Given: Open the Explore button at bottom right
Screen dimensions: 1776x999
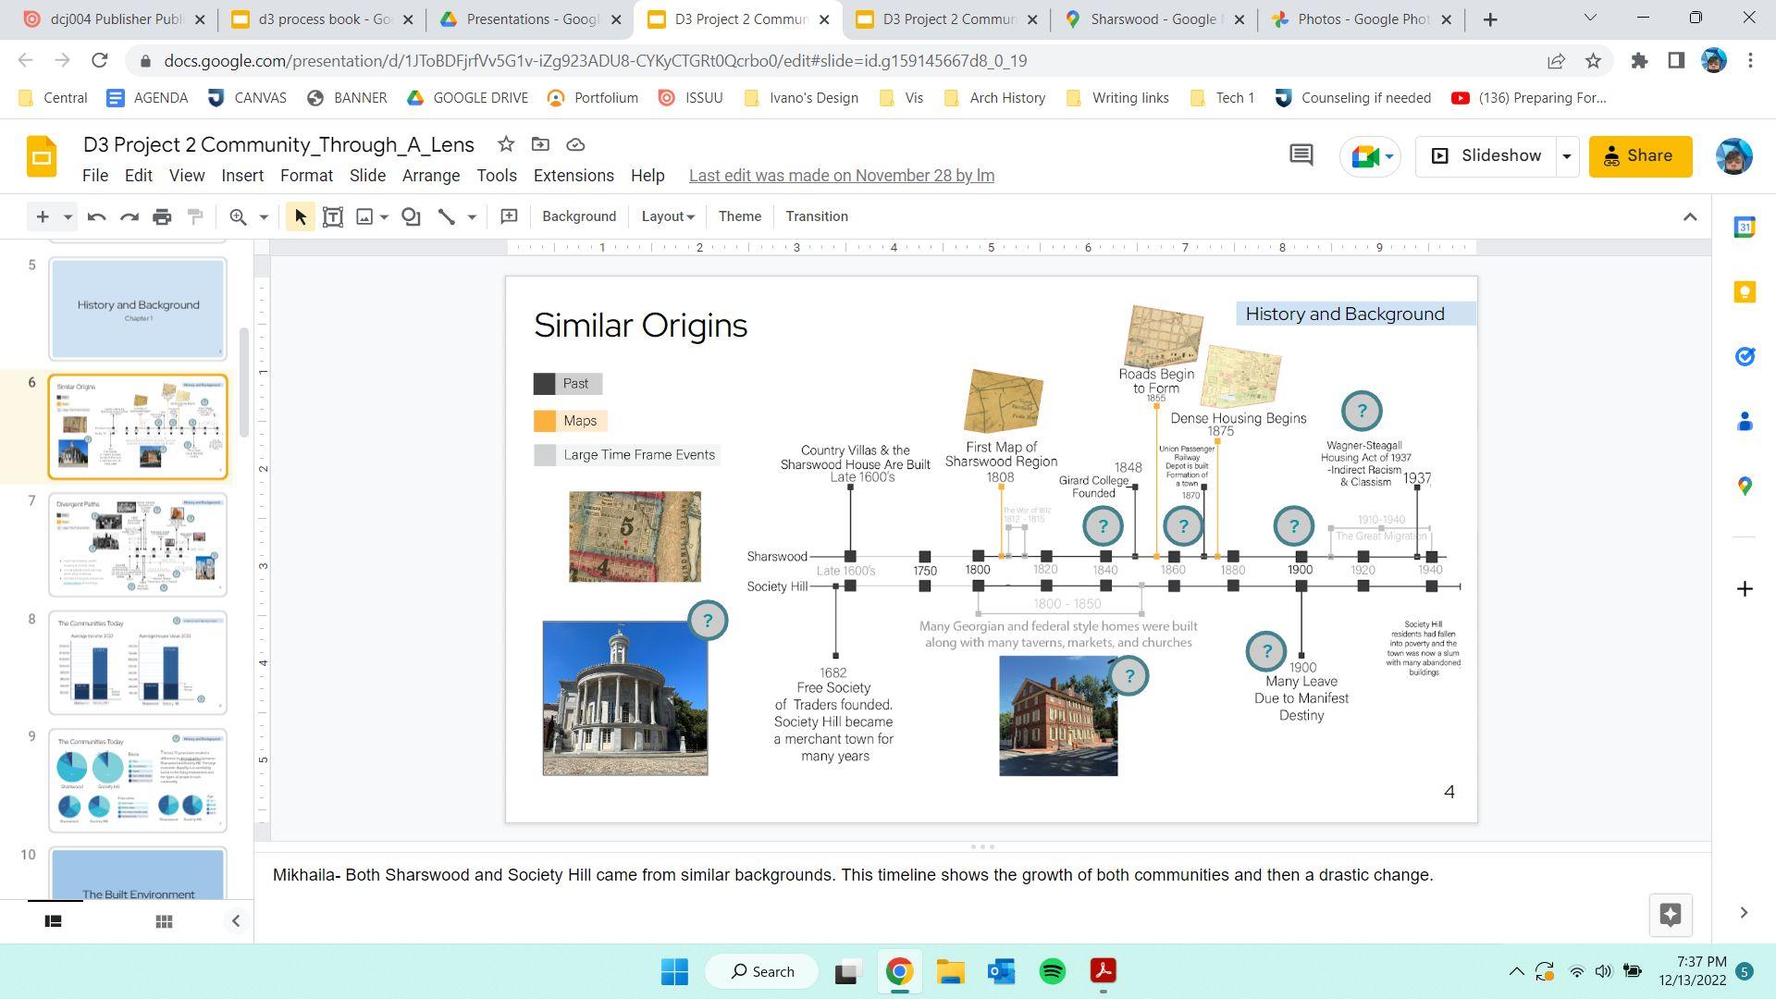Looking at the screenshot, I should [x=1670, y=915].
